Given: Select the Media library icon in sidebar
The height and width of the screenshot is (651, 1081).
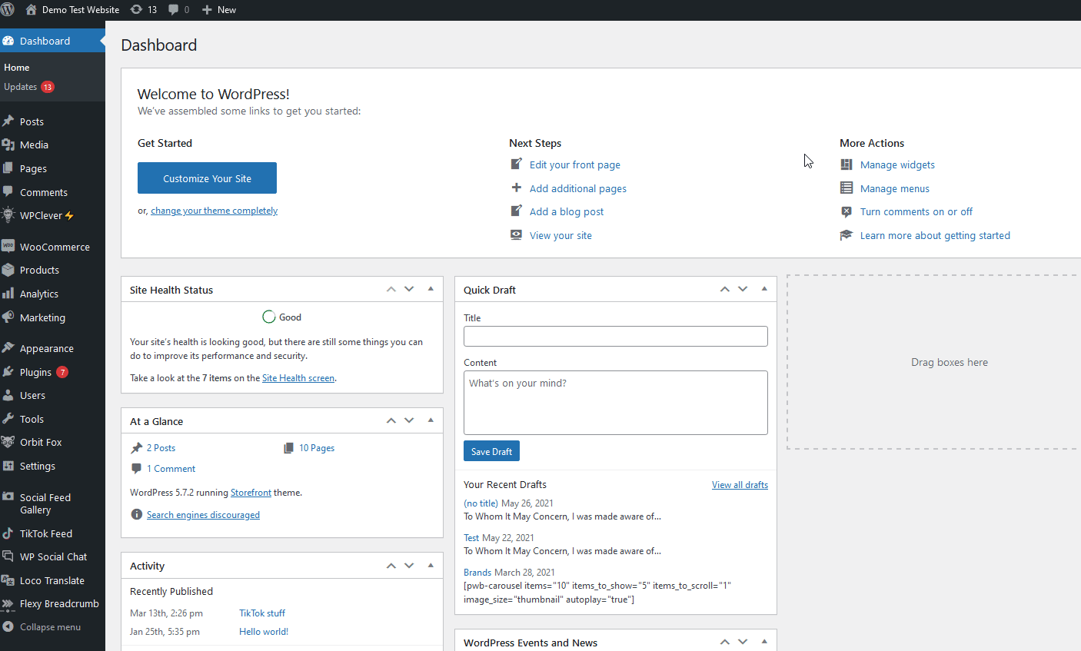Looking at the screenshot, I should coord(12,144).
